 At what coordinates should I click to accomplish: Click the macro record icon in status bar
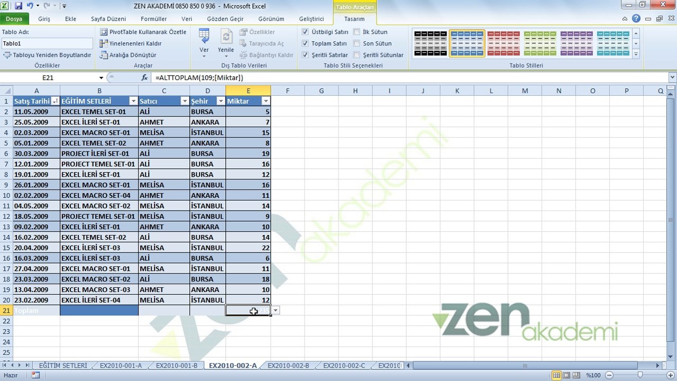click(35, 375)
